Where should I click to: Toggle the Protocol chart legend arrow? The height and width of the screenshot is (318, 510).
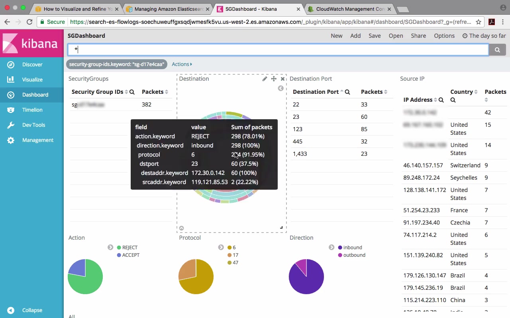(x=221, y=247)
